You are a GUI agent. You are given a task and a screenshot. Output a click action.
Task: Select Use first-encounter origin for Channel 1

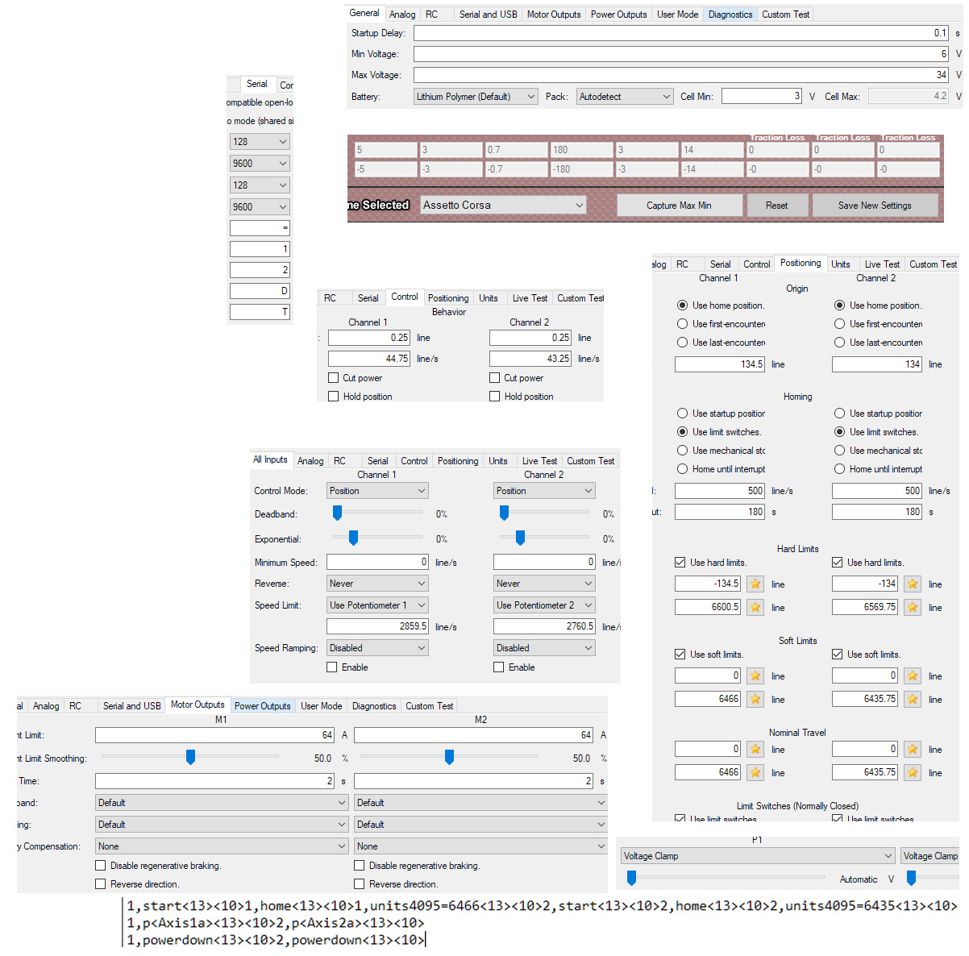pos(682,324)
